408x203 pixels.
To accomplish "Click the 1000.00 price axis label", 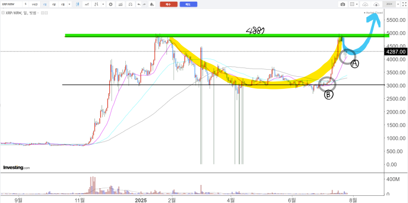I will [396, 138].
